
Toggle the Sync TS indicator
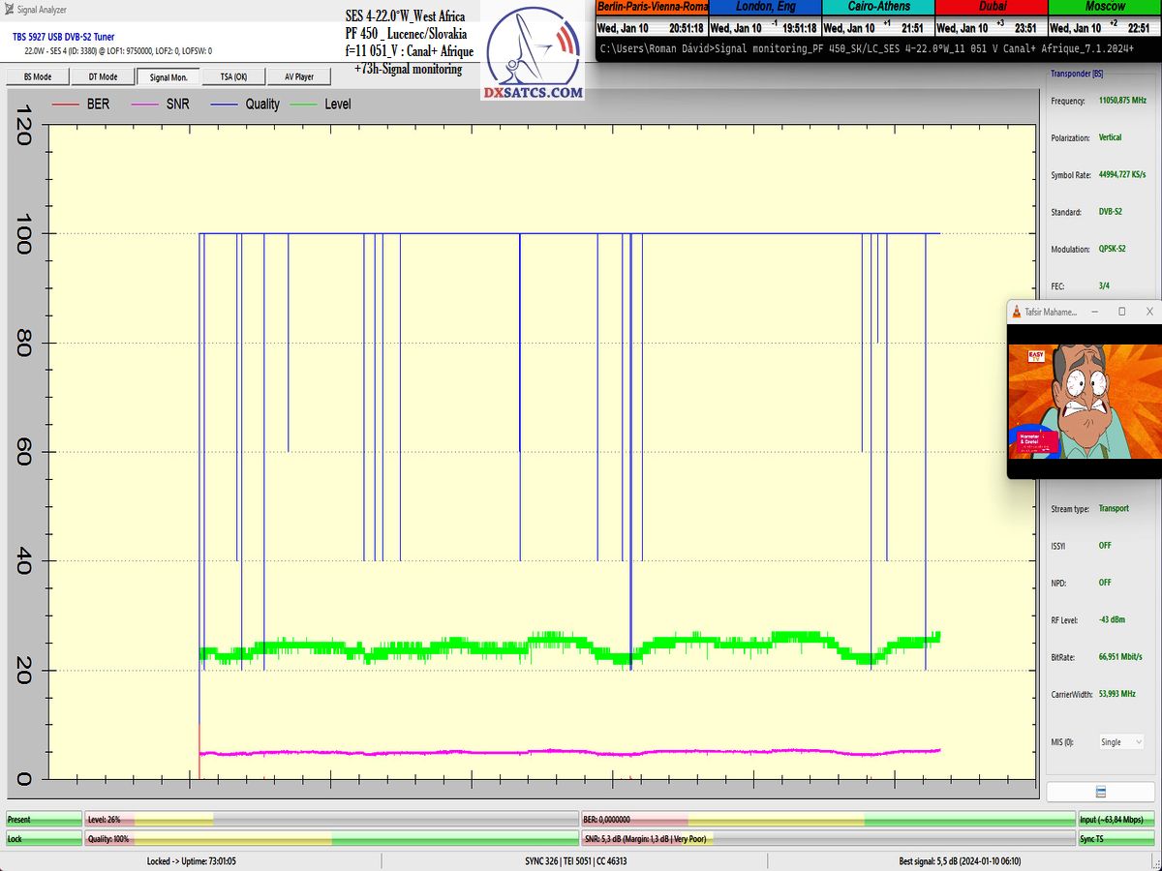coord(1116,838)
